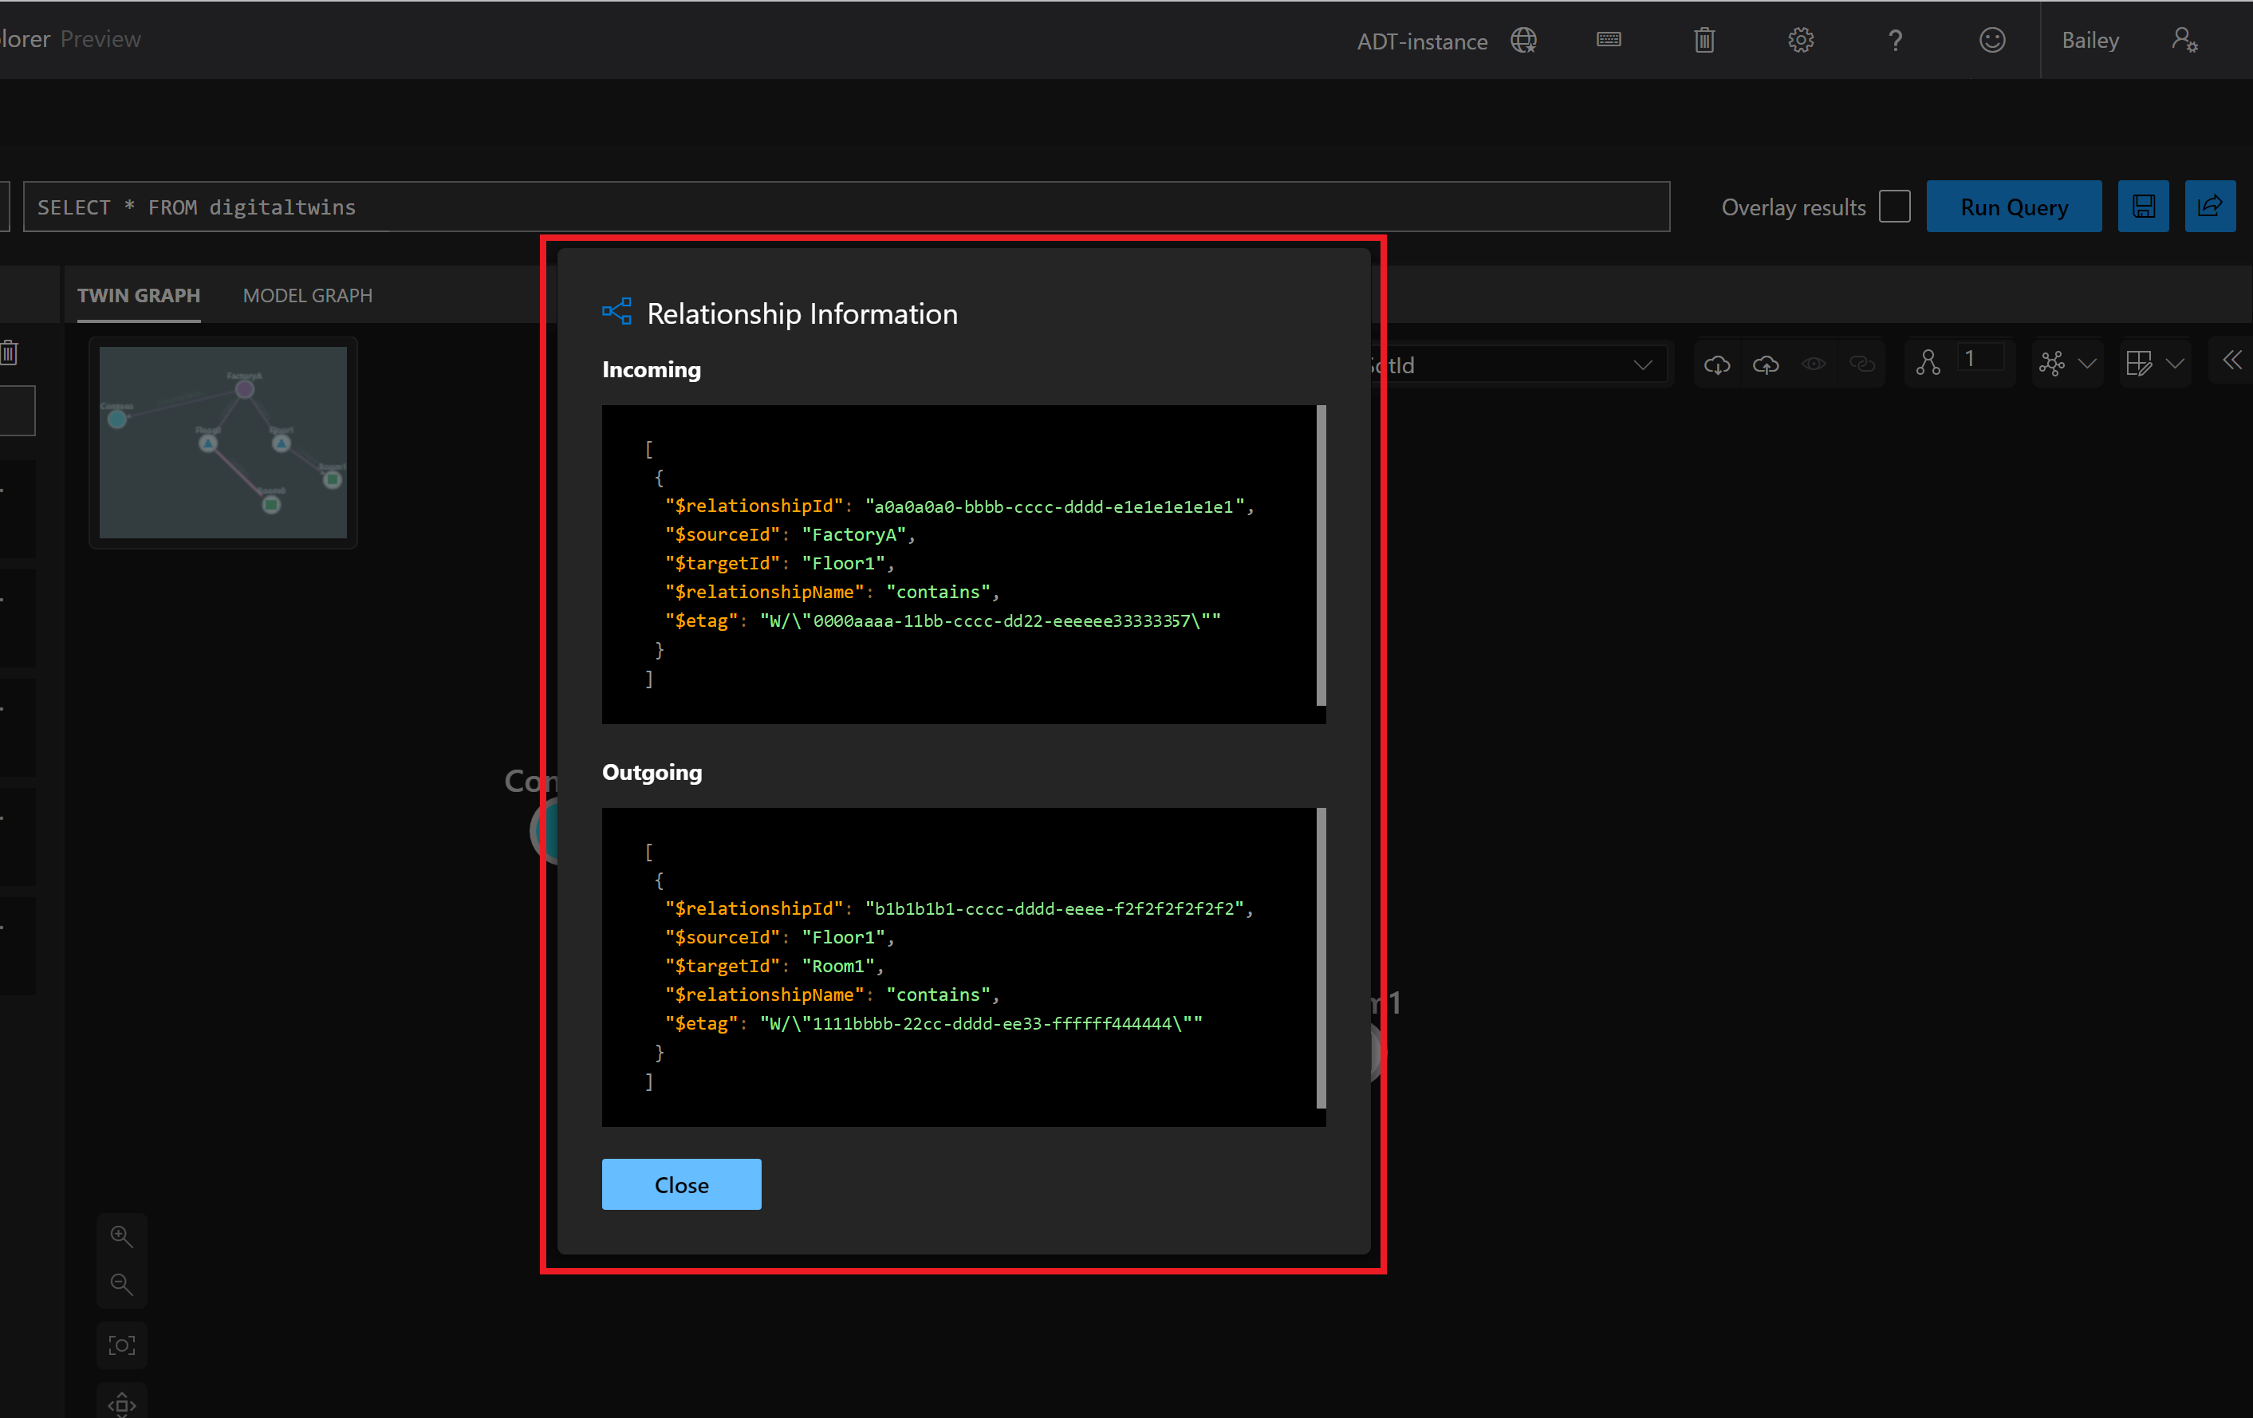Close the Relationship Information dialog

681,1184
